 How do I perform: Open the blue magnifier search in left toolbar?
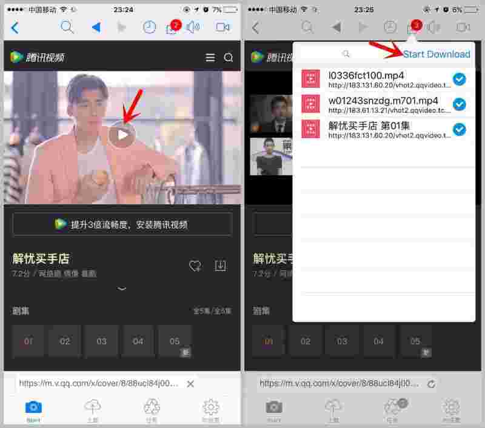(67, 27)
